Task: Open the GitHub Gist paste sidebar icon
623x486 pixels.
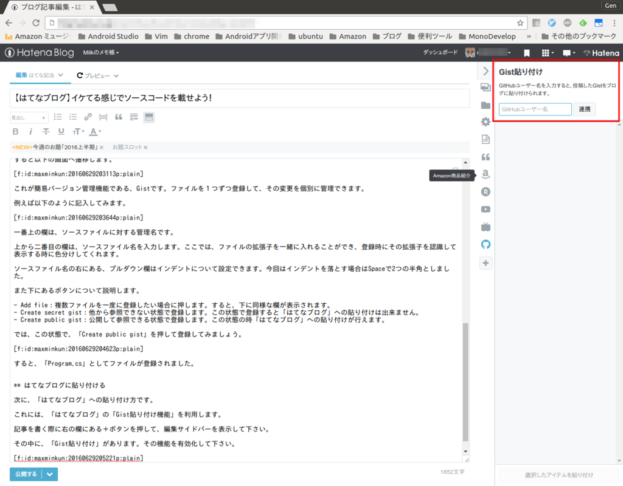Action: [x=486, y=244]
